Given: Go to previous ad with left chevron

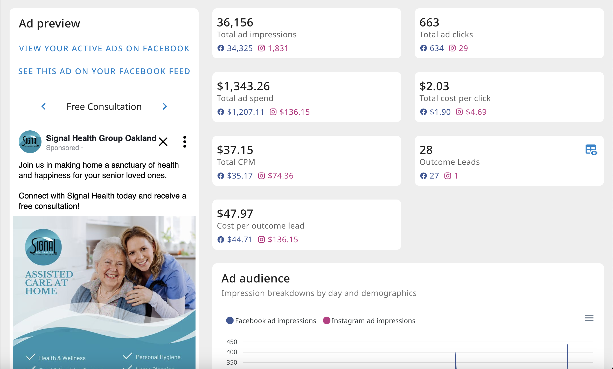Looking at the screenshot, I should 44,106.
